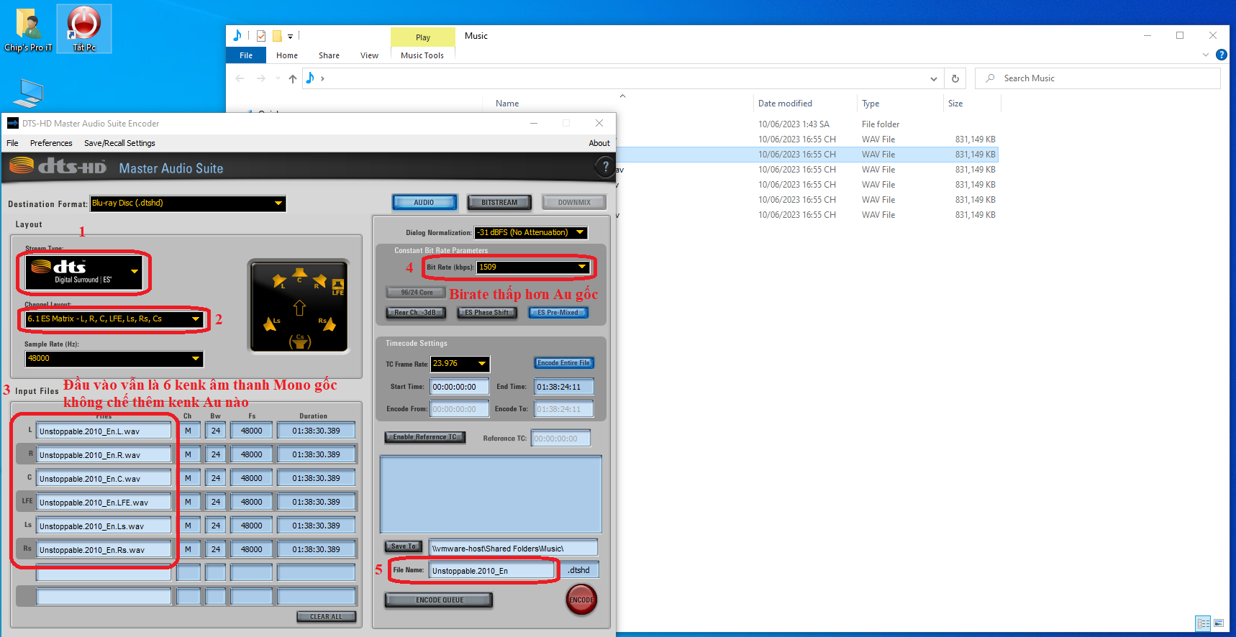
Task: Go up one folder level in Explorer
Action: pos(293,78)
